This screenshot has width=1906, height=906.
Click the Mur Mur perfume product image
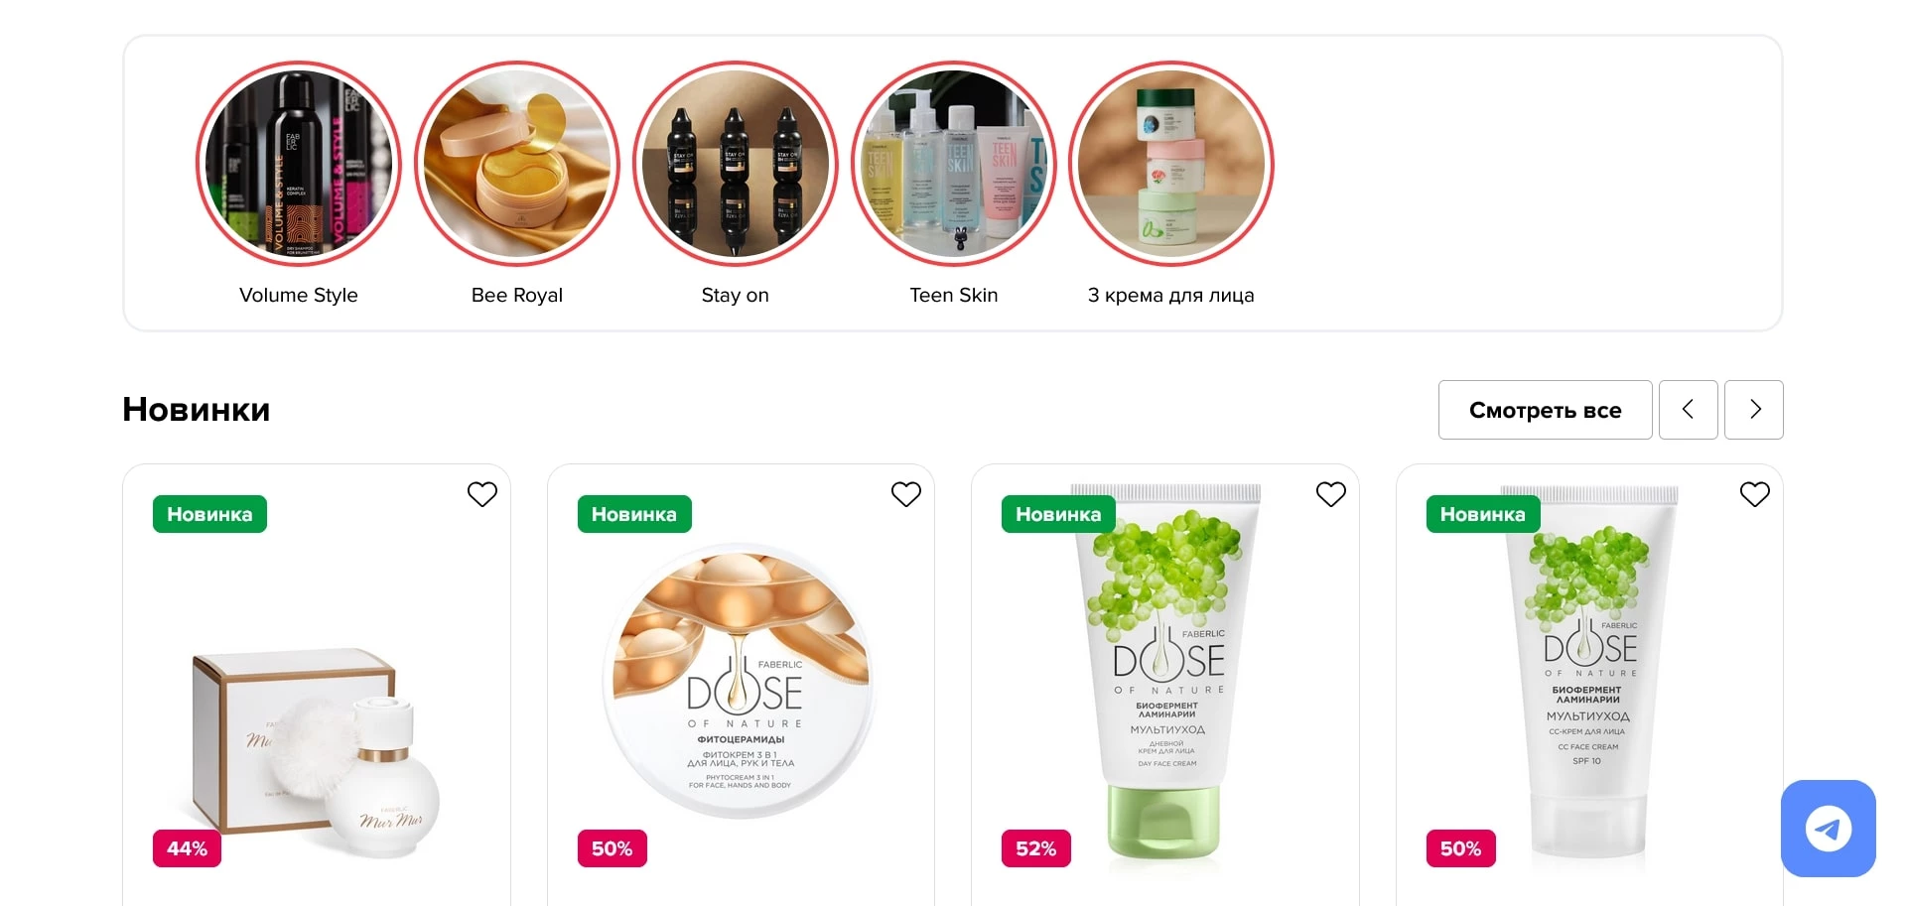point(316,751)
